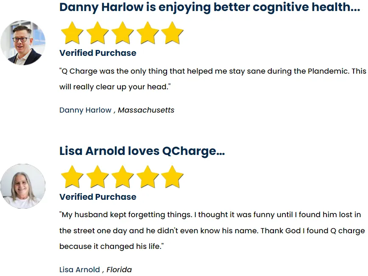This screenshot has width=368, height=276.
Task: Click Verified Purchase under Danny Harlow's stars
Action: coord(98,53)
